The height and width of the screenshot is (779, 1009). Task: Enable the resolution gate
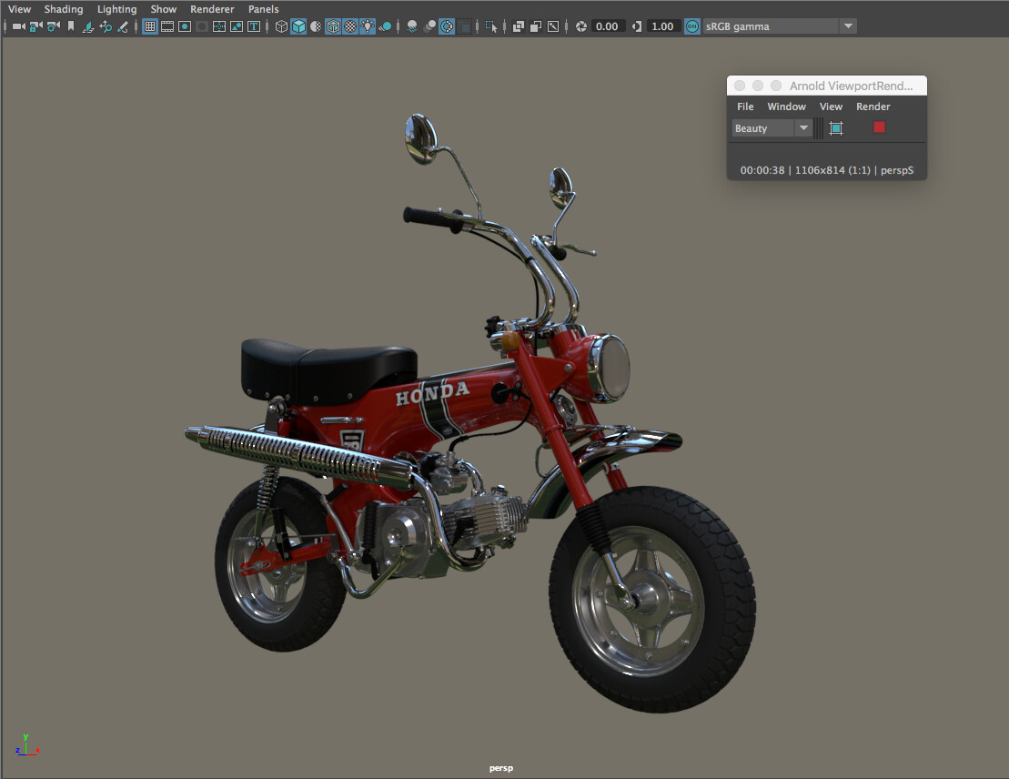click(184, 25)
